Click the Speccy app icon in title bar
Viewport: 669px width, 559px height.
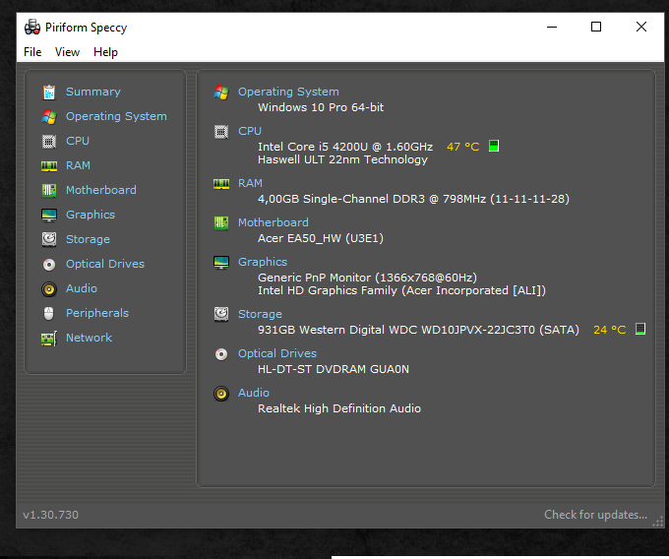32,28
